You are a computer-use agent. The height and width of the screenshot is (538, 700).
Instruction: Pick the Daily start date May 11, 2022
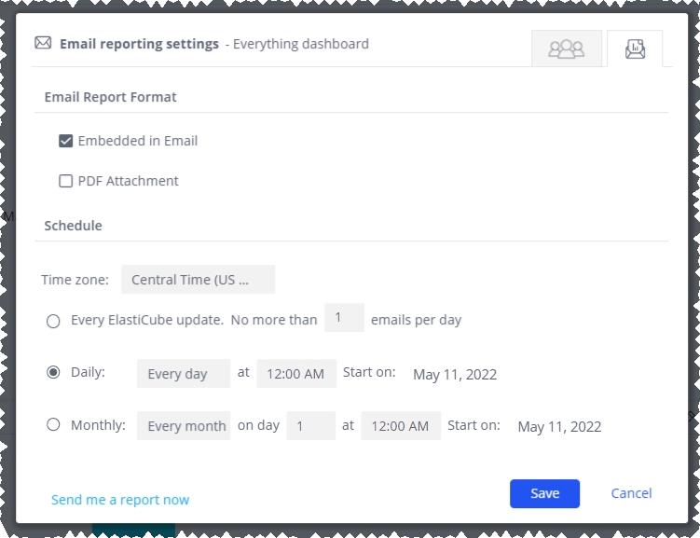455,374
